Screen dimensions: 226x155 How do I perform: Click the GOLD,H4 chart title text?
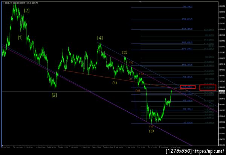coord(21,3)
